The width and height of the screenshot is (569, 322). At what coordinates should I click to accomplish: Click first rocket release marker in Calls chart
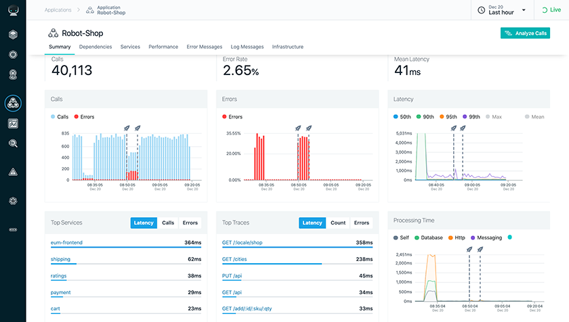127,129
